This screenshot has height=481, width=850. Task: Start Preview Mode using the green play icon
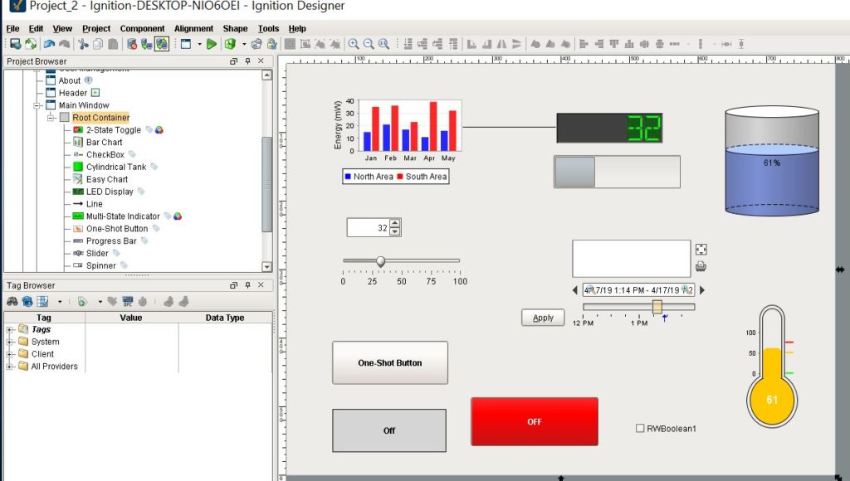(212, 44)
